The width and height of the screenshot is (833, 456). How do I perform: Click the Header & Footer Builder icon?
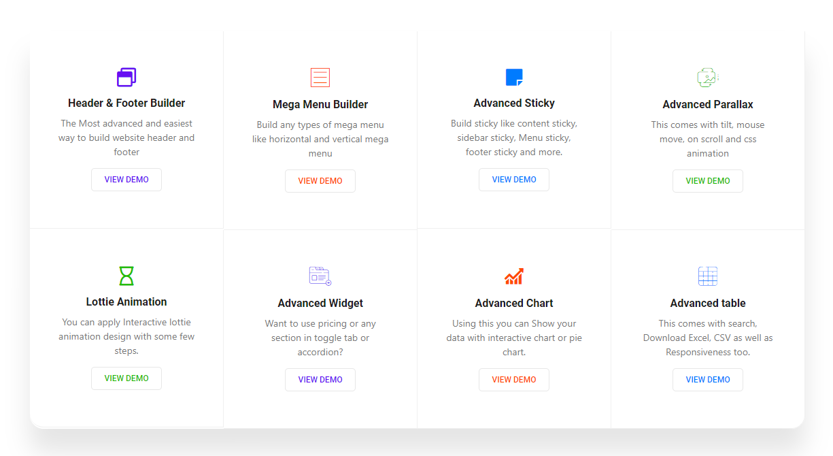point(126,78)
